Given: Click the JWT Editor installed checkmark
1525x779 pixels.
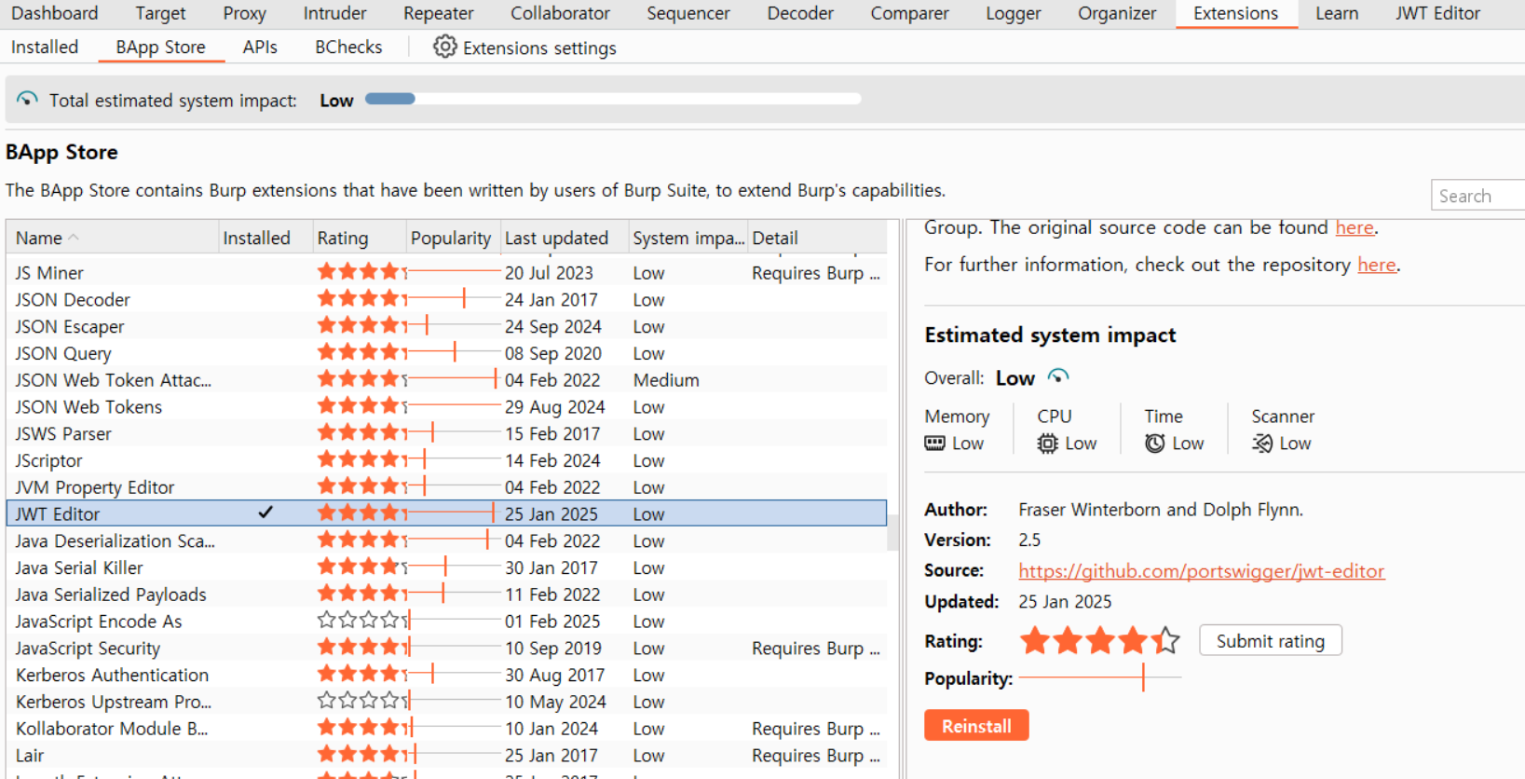Looking at the screenshot, I should pyautogui.click(x=266, y=512).
